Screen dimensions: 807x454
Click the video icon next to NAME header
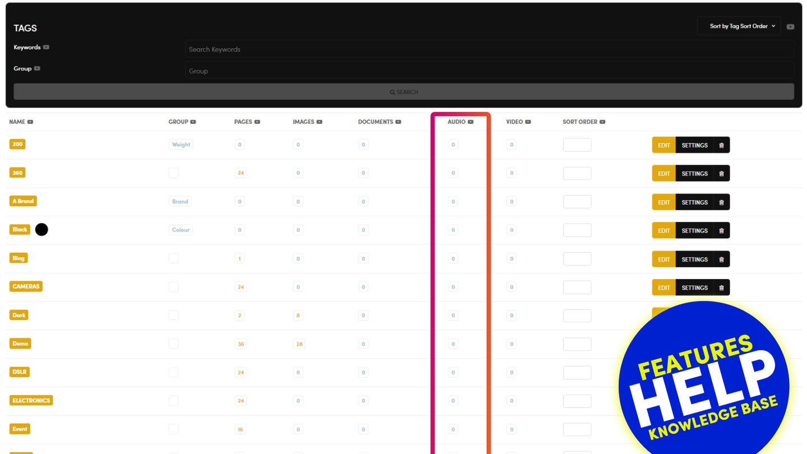[30, 122]
